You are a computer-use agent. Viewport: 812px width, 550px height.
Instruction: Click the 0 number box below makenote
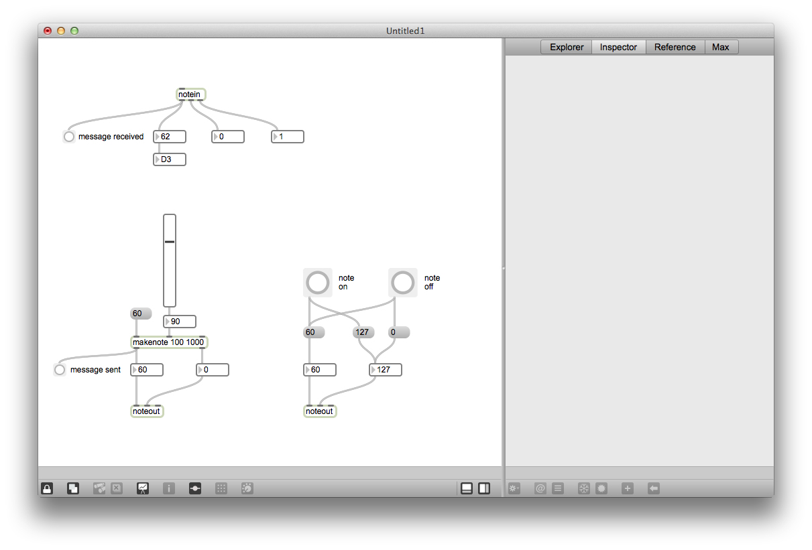coord(213,370)
